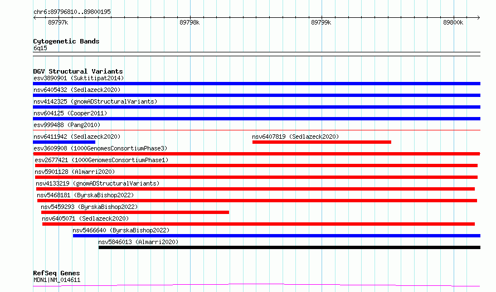The height and width of the screenshot is (292, 496).
Task: Select the nsv5846013 (Almarri2020) label
Action: click(139, 242)
